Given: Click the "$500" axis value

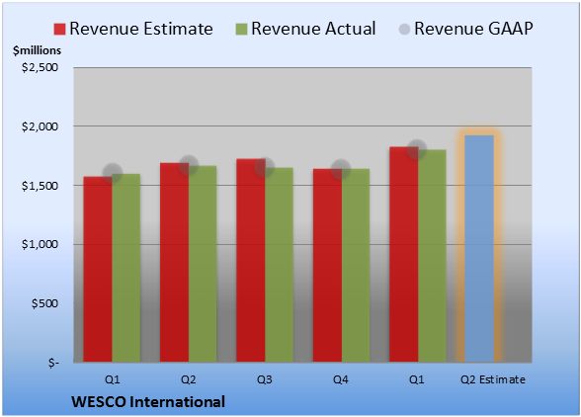Looking at the screenshot, I should 44,303.
